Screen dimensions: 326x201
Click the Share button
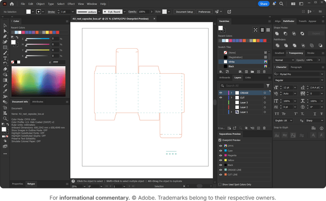[264, 4]
